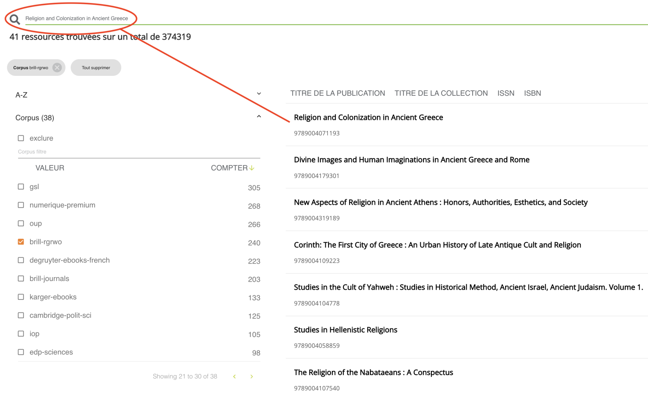Click the Corpus filtre input field

(139, 152)
